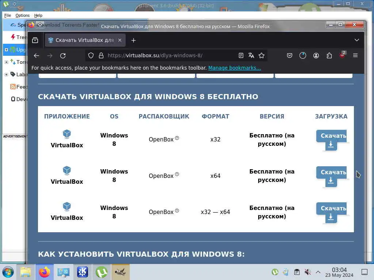Screen dimensions: 374x280
Task: Open Options menu in uTorrent
Action: coord(23,15)
